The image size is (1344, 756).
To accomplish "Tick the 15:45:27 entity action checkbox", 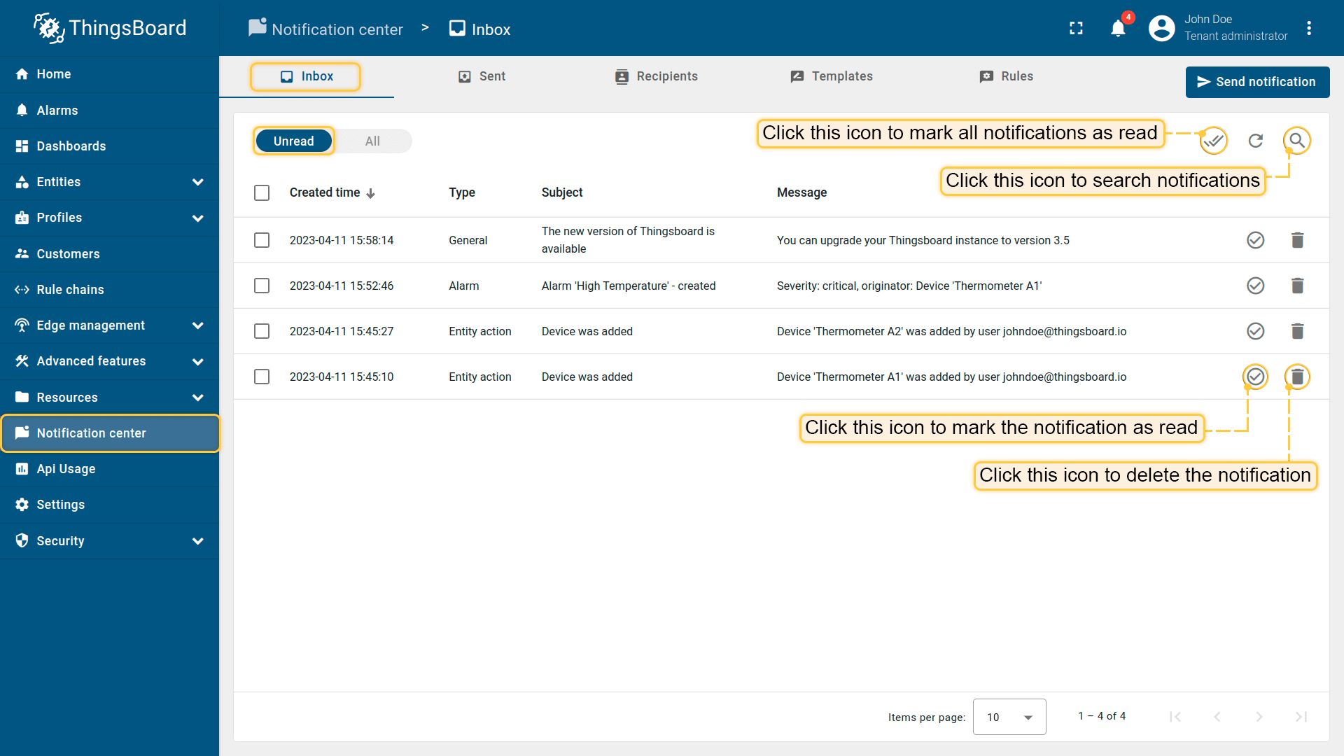I will click(262, 331).
